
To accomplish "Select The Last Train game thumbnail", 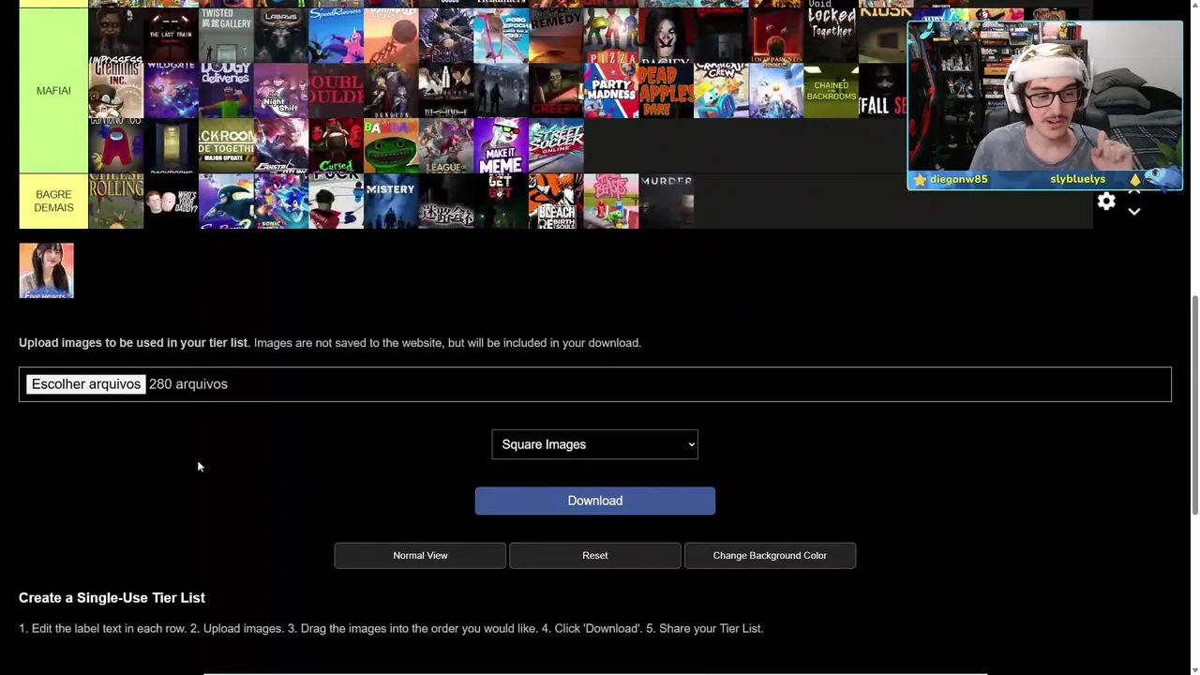I will (x=171, y=35).
